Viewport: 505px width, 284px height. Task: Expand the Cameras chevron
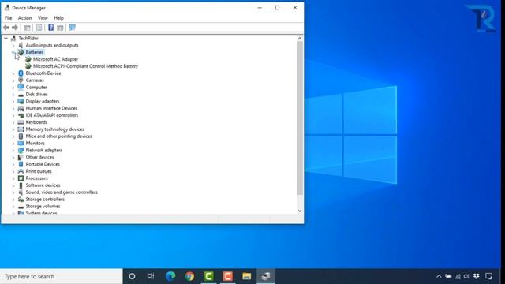point(13,80)
